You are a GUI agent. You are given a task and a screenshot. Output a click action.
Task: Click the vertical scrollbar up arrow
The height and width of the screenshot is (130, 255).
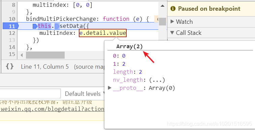pyautogui.click(x=162, y=6)
